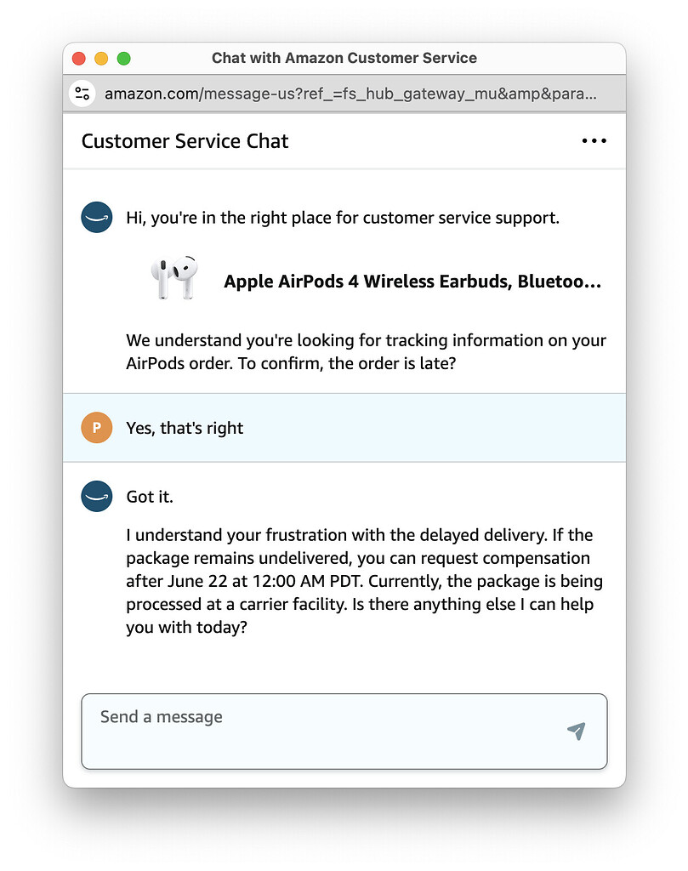Open options via the ellipsis in the header
Screen dimensions: 688x871
[x=593, y=141]
